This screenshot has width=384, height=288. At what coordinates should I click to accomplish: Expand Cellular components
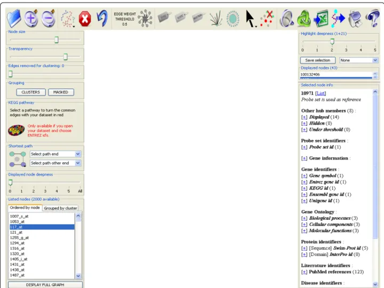pyautogui.click(x=304, y=225)
